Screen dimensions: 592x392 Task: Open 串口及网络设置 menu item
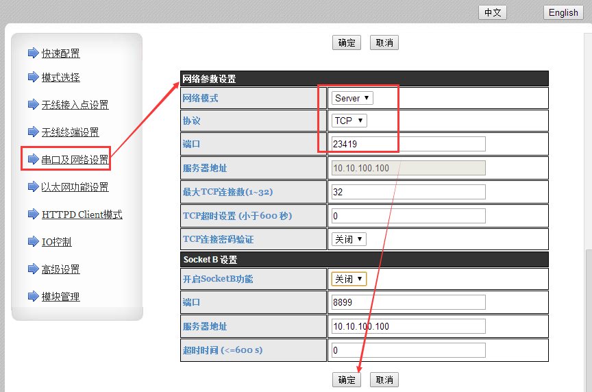point(75,160)
